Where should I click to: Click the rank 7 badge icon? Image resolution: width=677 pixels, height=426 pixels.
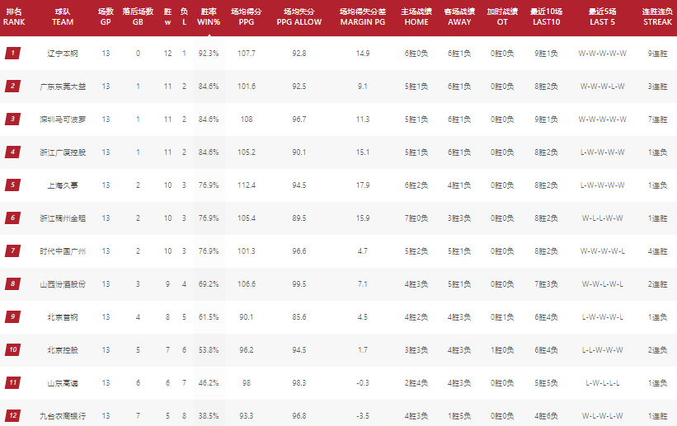tap(12, 250)
